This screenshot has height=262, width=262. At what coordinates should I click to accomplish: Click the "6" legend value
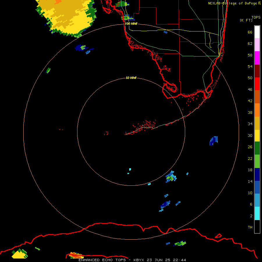[251, 204]
